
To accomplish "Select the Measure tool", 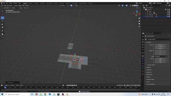I will point(2,34).
